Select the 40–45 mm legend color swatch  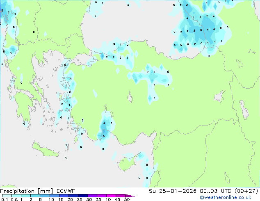[111, 196]
